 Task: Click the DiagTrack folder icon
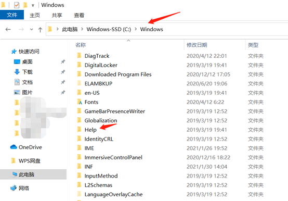[79, 55]
